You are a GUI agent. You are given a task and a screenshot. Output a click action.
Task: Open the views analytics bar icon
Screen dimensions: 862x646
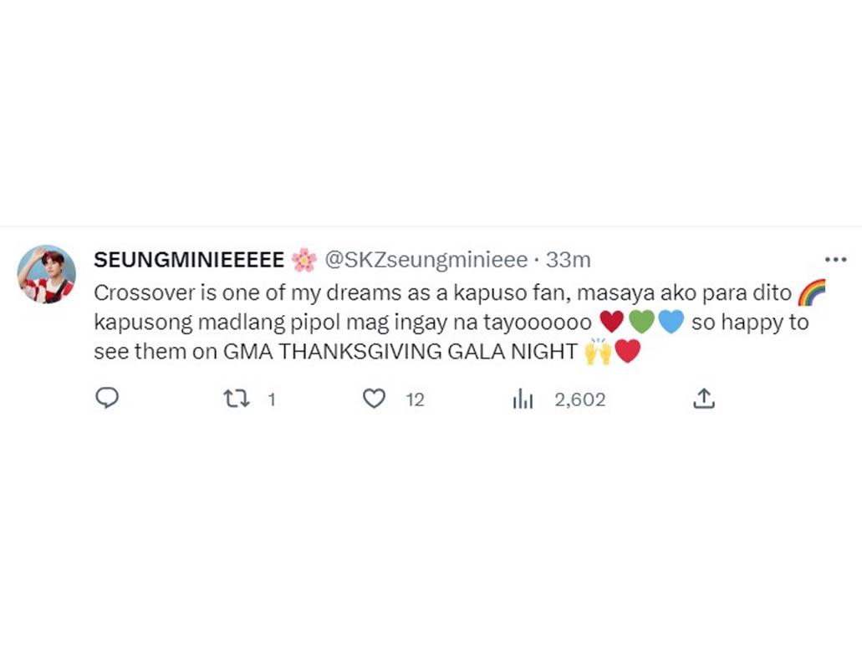coord(523,399)
